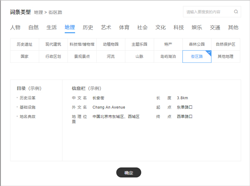Open the 自然 category tab
This screenshot has width=250, height=186.
33,27
